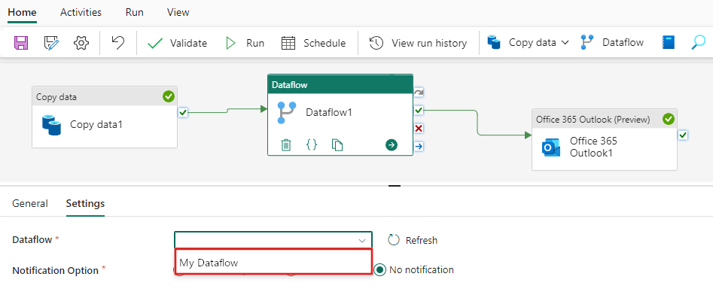
Task: Open pipeline settings gear icon
Action: pos(81,43)
